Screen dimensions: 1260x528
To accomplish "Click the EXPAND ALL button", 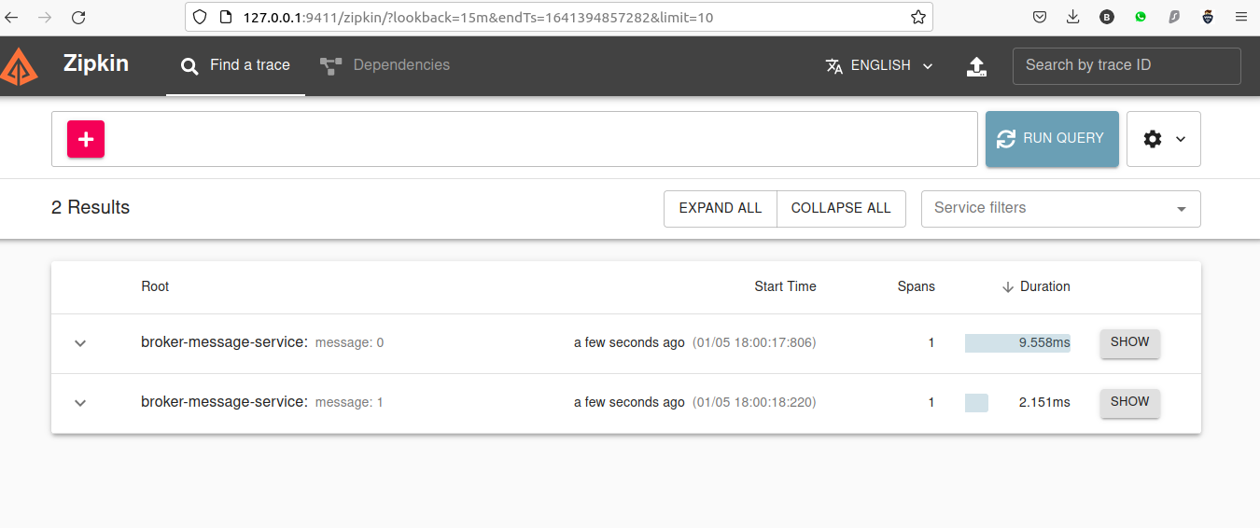I will pos(721,209).
